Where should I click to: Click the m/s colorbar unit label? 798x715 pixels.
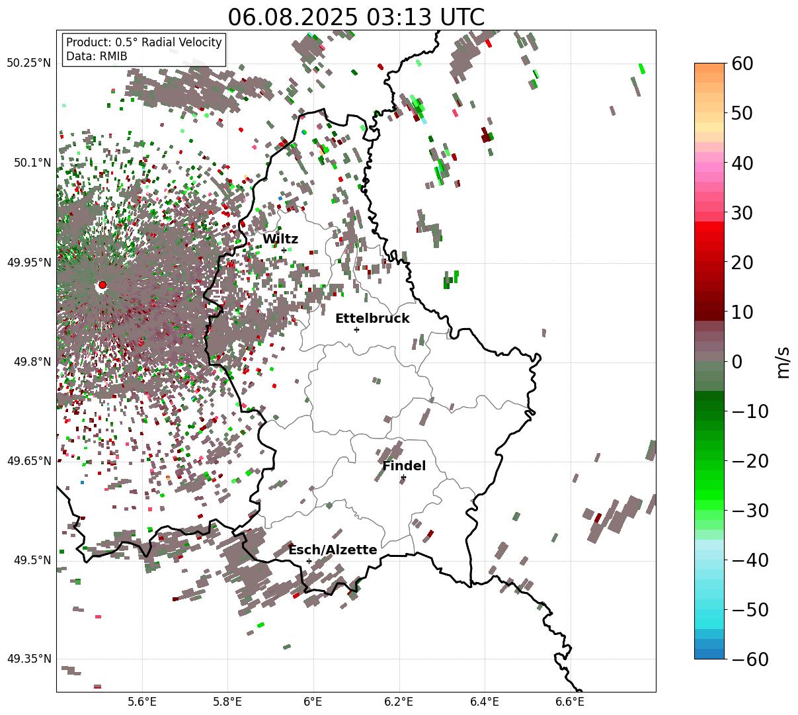(783, 361)
